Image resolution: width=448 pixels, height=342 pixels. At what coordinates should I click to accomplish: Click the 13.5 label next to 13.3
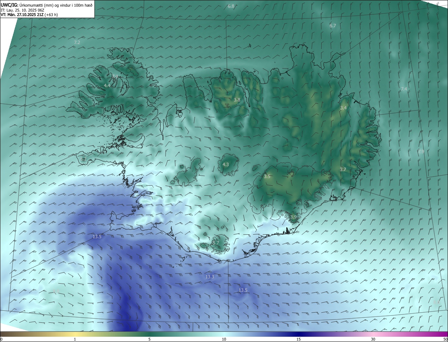click(243, 290)
